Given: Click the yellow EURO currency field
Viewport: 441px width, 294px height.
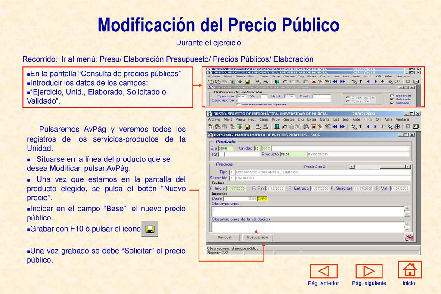Looking at the screenshot, I should (x=262, y=198).
